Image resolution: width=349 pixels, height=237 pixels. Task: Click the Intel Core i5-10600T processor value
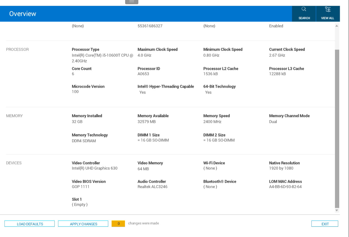(x=102, y=58)
